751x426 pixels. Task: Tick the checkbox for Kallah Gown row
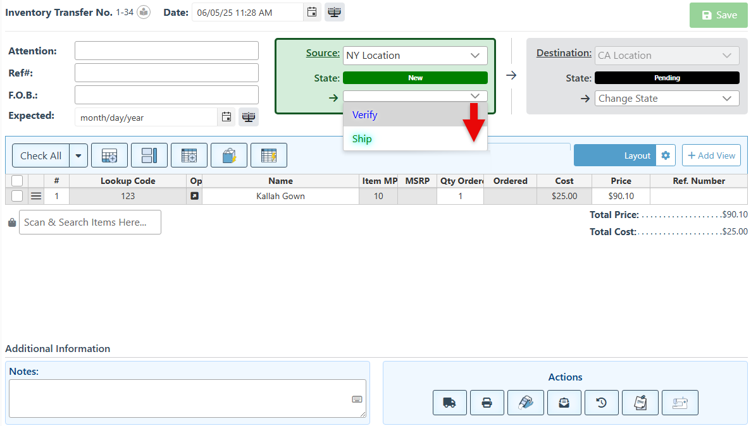17,196
